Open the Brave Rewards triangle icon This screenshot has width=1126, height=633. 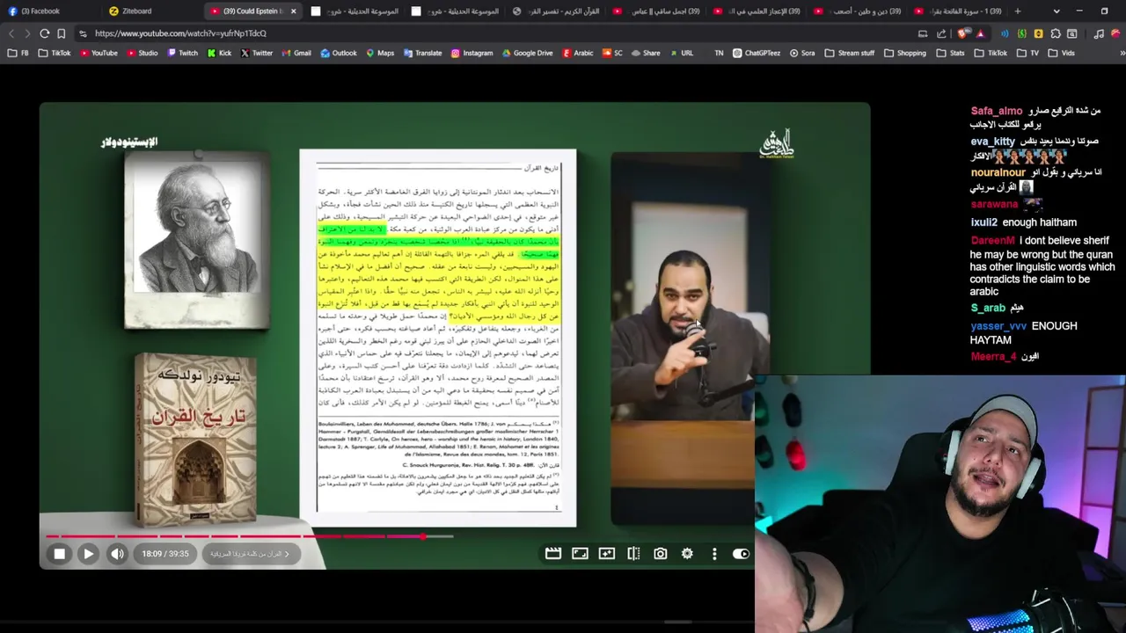[x=980, y=33]
